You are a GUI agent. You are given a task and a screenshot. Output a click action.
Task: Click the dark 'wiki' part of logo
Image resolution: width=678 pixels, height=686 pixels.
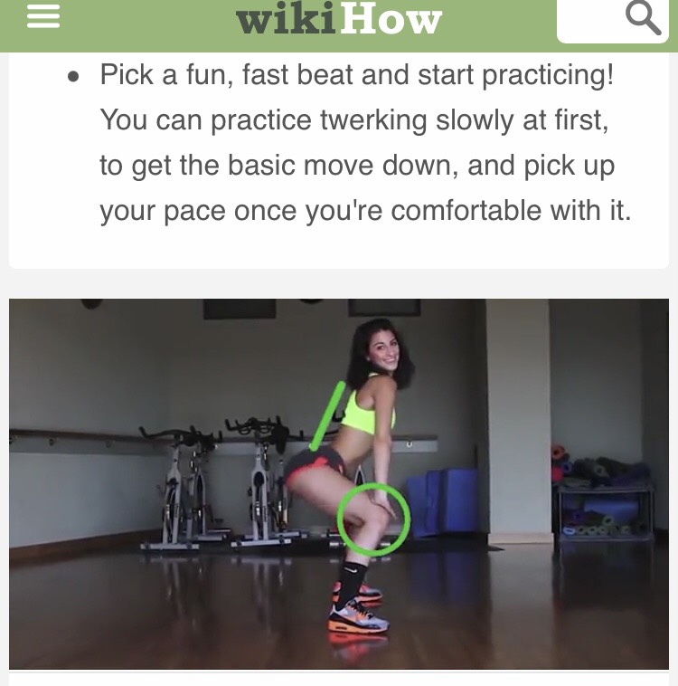click(286, 19)
